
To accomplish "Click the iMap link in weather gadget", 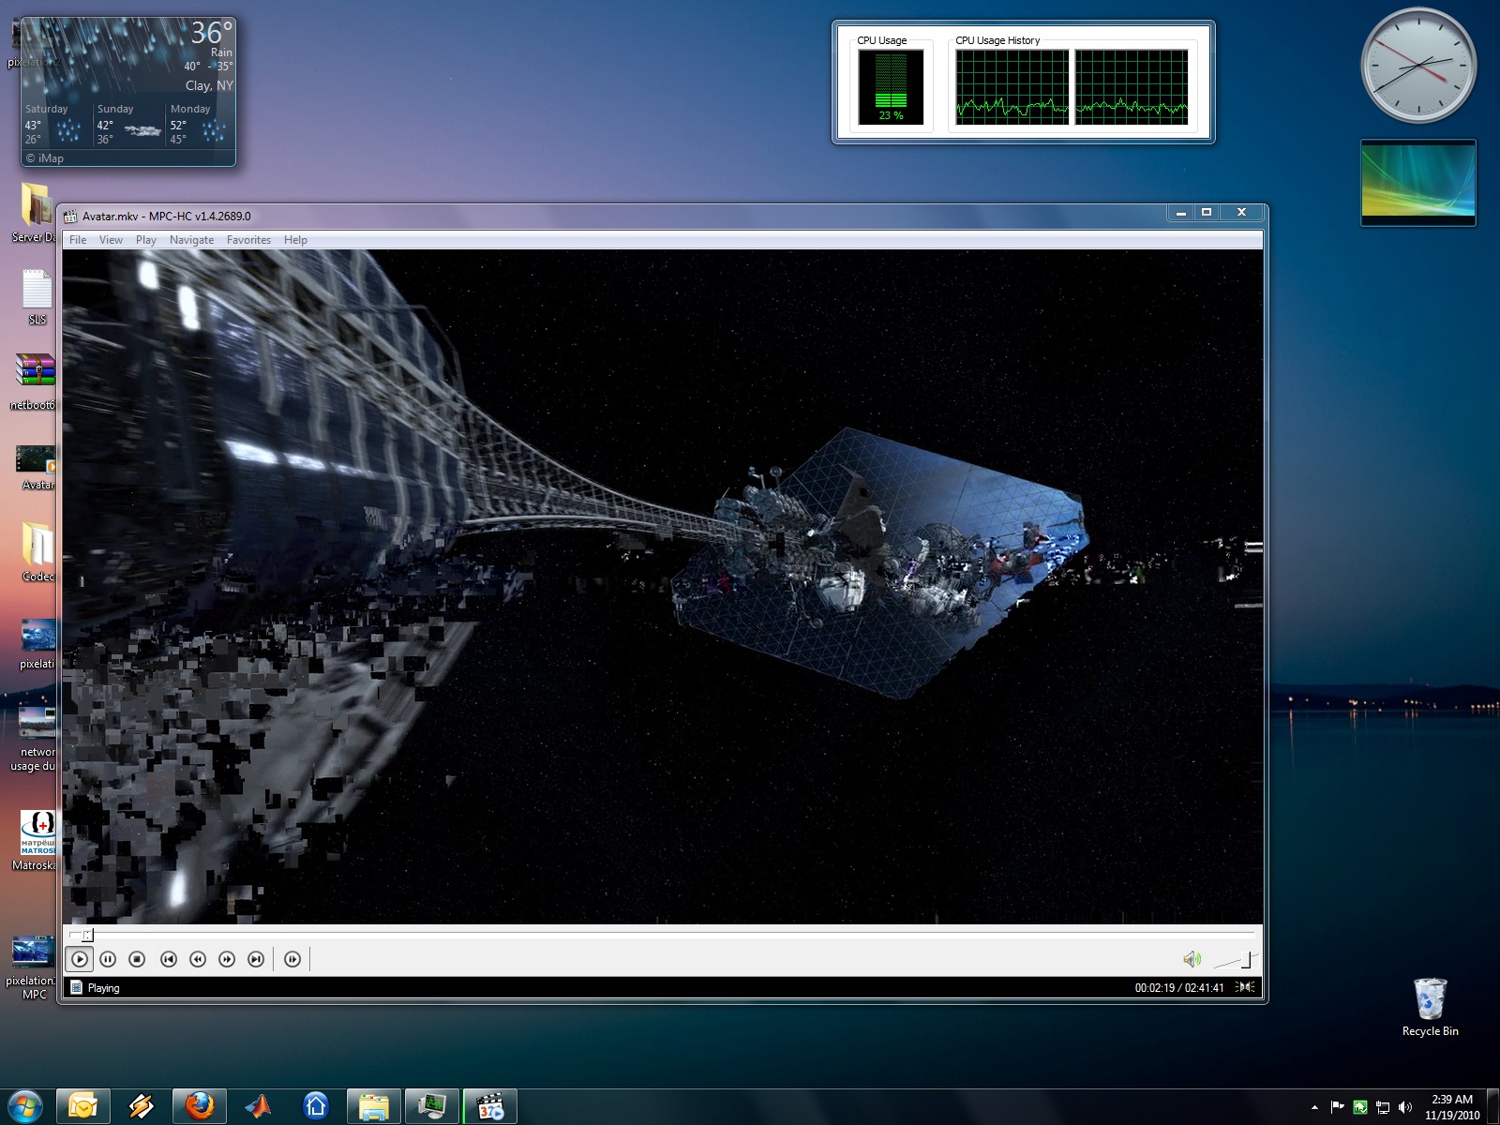I will pyautogui.click(x=45, y=158).
